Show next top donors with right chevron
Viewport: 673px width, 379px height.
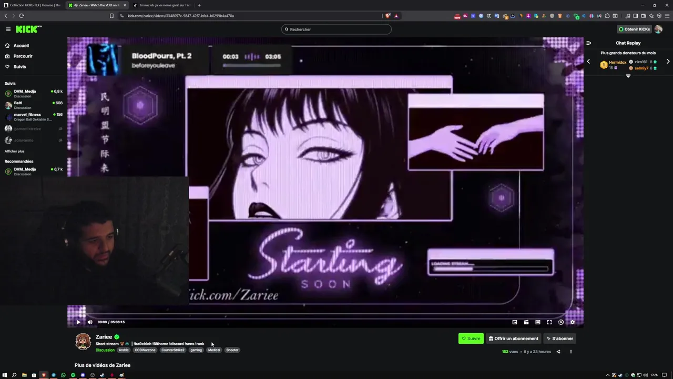(x=668, y=62)
